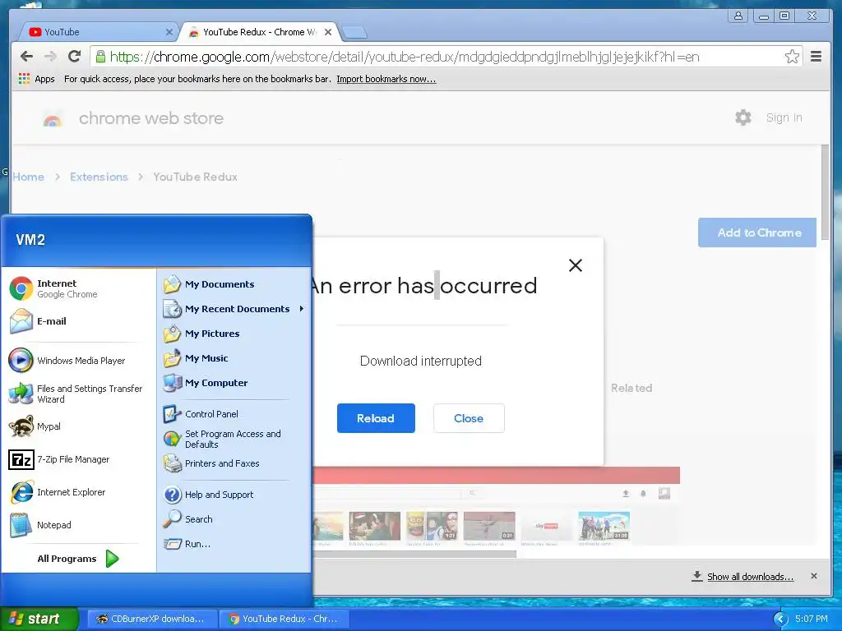Close the YouTube Redux tab

(x=328, y=32)
